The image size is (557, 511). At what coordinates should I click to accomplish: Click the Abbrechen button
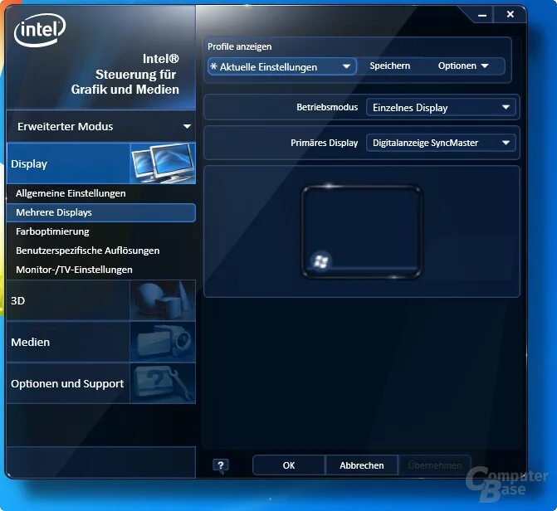tap(362, 465)
